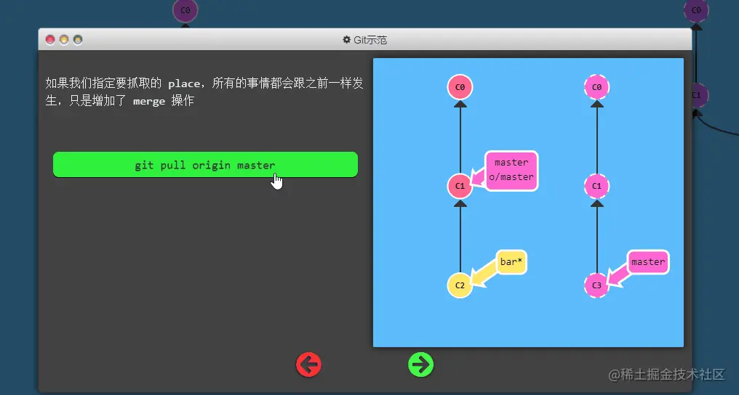Close the demo window with red button
This screenshot has height=395, width=739.
[50, 39]
